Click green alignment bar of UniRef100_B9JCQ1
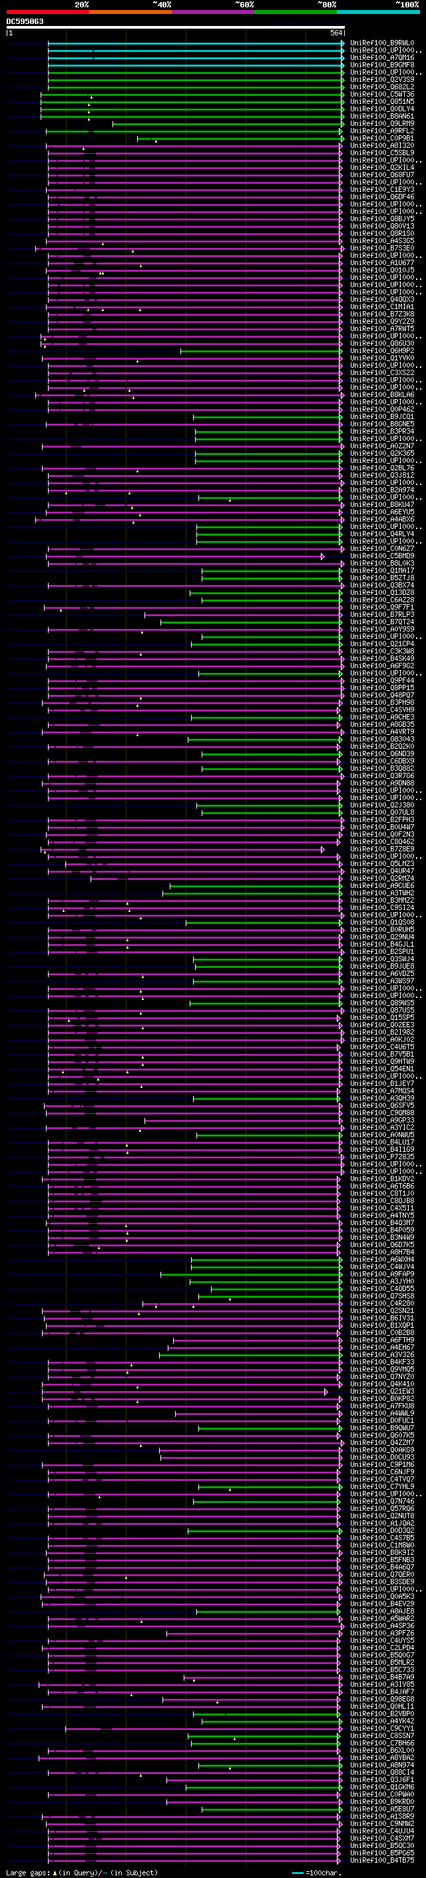426x1878 pixels. [x=268, y=417]
